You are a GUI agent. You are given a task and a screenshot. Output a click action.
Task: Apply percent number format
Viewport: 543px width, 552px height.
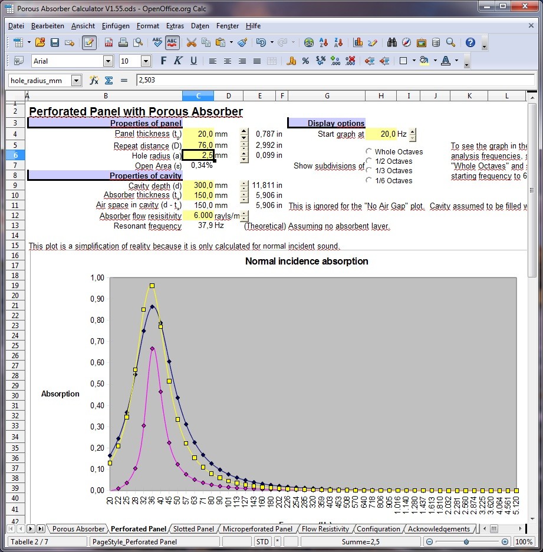point(305,61)
